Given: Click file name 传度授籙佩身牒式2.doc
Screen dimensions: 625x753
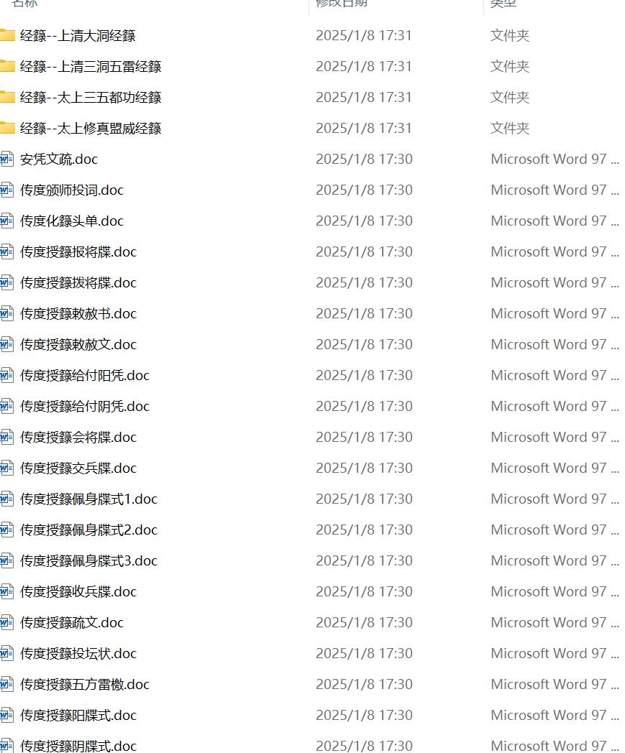Looking at the screenshot, I should [88, 530].
